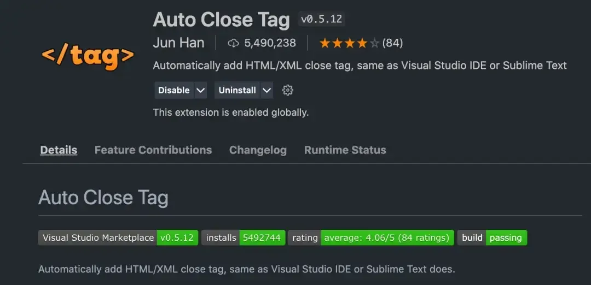Click the download count cloud icon

pyautogui.click(x=234, y=43)
